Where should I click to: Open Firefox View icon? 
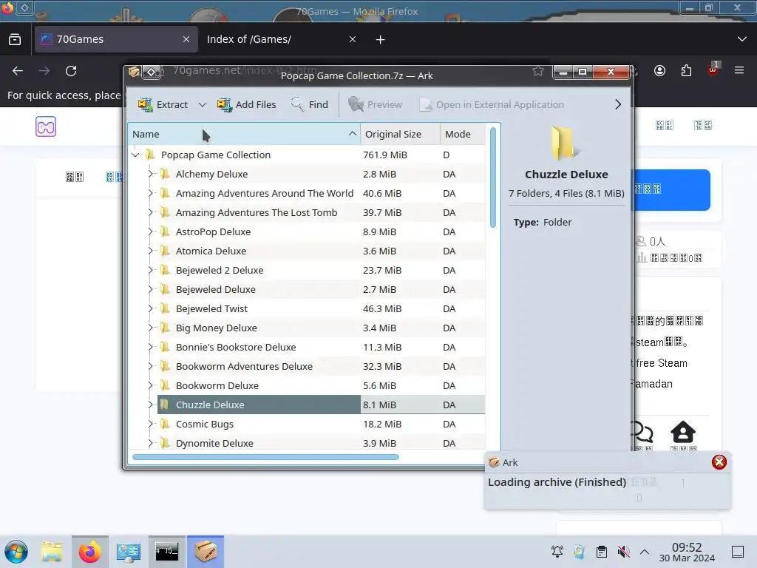15,39
